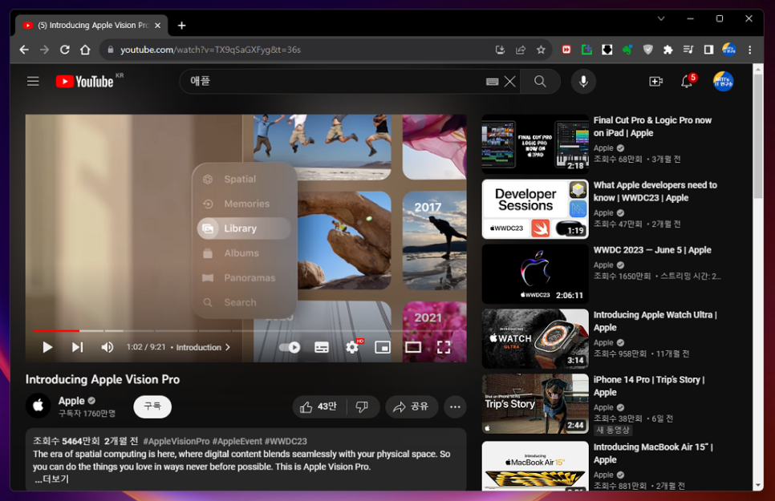Go to the YouTube home logo
The width and height of the screenshot is (775, 501).
click(85, 82)
